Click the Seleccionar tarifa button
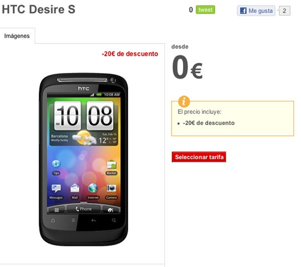 pos(199,157)
